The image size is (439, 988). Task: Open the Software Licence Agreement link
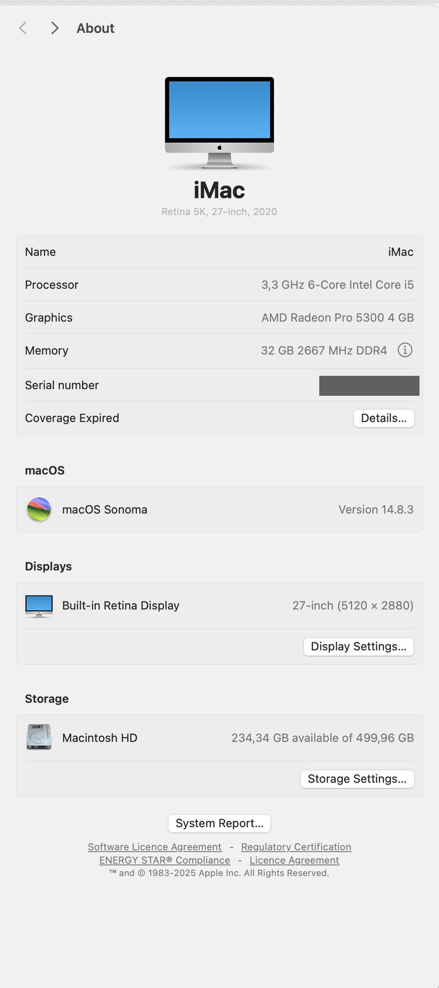pos(155,847)
